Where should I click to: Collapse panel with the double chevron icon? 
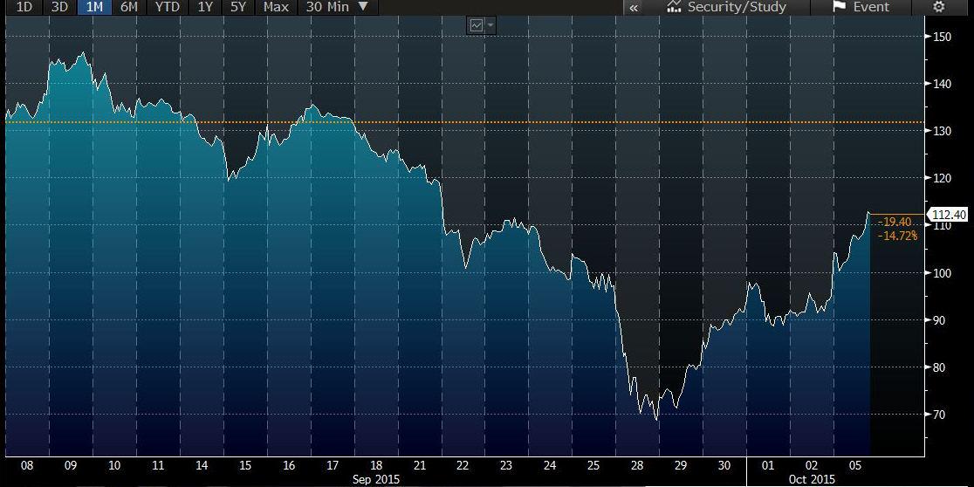click(x=634, y=8)
